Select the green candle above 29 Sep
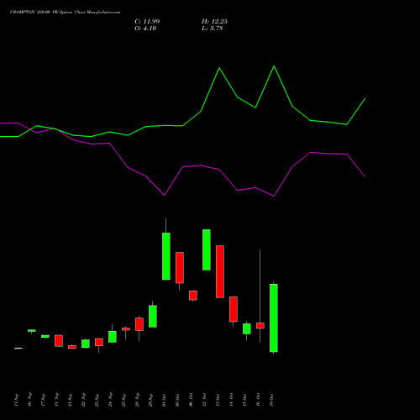This screenshot has height=420, width=420. [153, 316]
